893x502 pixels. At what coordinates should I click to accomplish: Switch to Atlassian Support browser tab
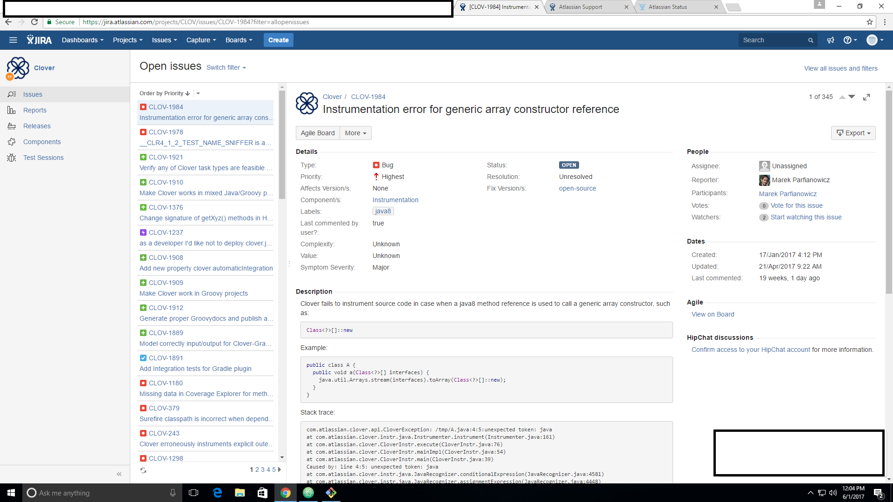click(588, 7)
